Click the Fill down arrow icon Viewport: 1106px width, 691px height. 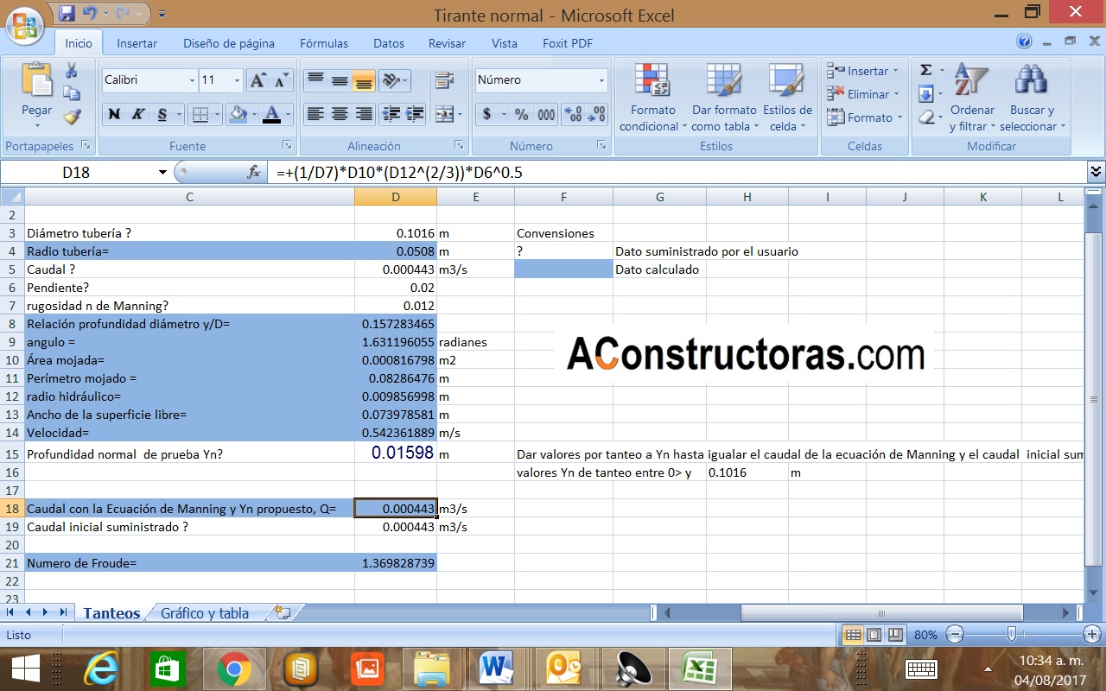click(x=926, y=93)
